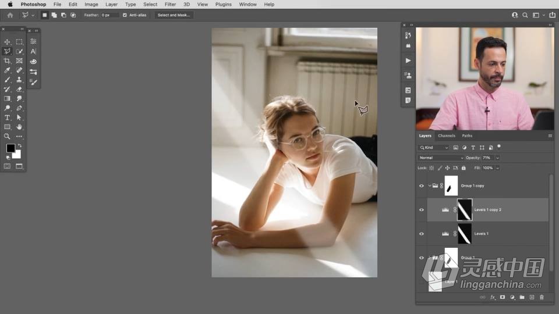Select the Rectangular Marquee tool

(x=19, y=42)
